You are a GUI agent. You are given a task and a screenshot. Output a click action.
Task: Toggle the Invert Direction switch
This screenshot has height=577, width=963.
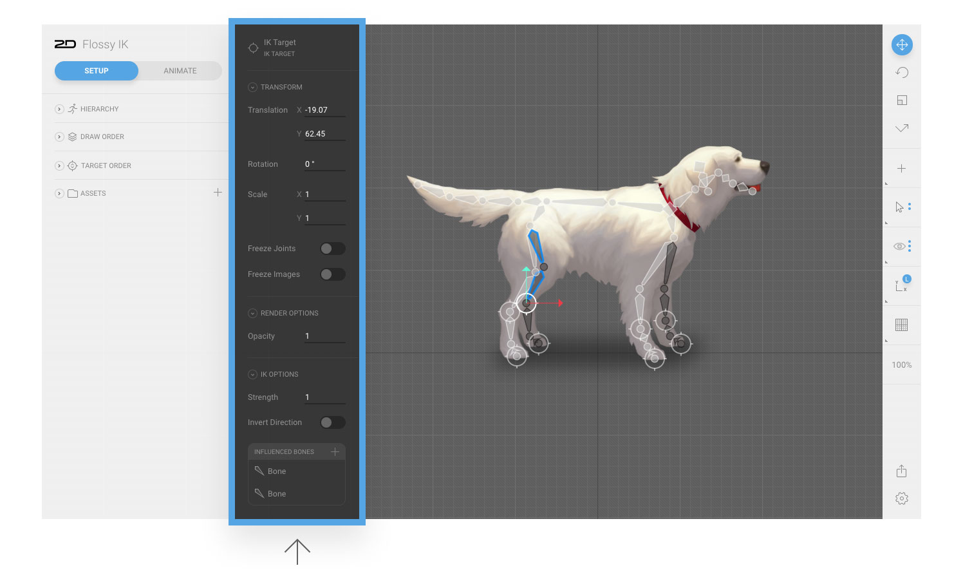333,422
